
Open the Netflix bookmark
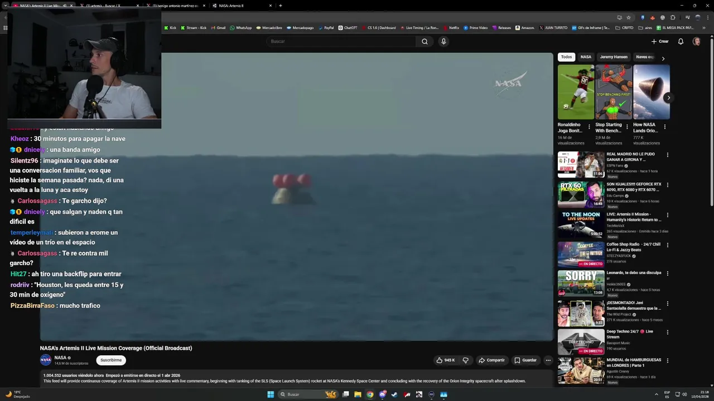click(x=451, y=27)
